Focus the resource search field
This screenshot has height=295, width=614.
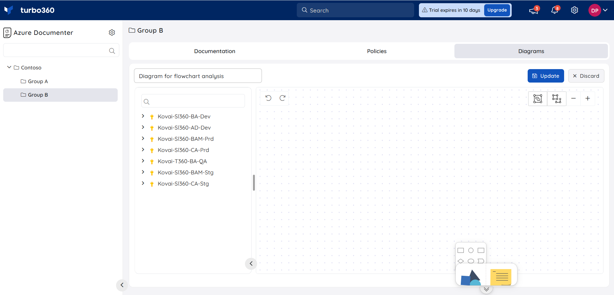(193, 101)
